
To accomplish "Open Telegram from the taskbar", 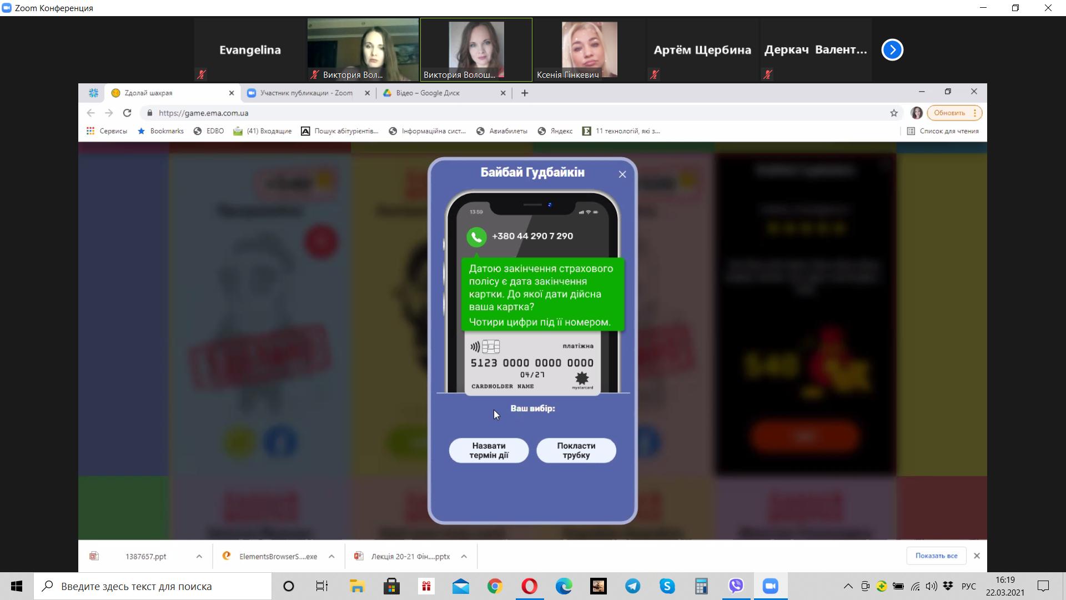I will pos(633,586).
